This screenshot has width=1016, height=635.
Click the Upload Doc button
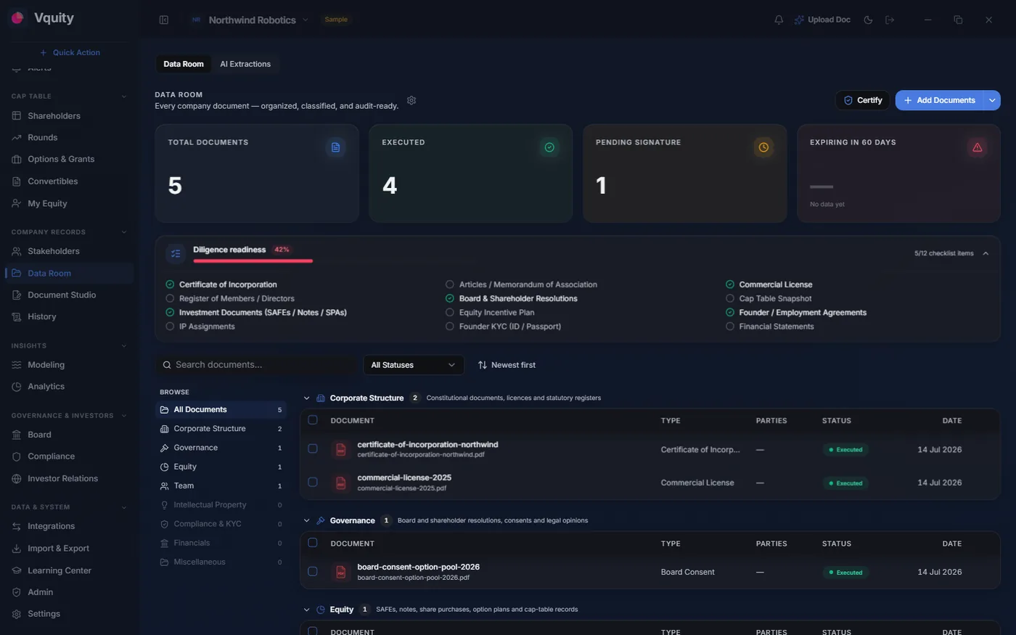pos(822,20)
